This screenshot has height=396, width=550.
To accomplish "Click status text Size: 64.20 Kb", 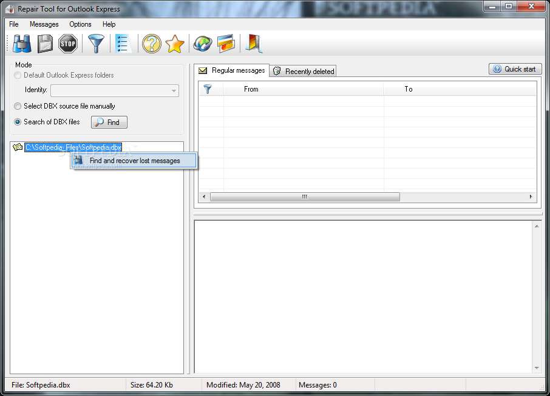I will coord(152,385).
